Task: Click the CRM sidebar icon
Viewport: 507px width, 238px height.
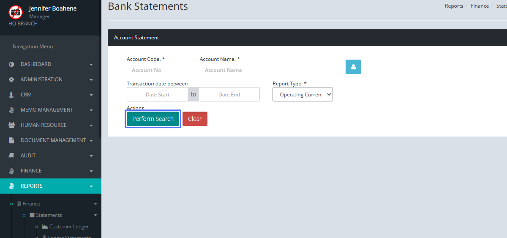Action: [11, 95]
